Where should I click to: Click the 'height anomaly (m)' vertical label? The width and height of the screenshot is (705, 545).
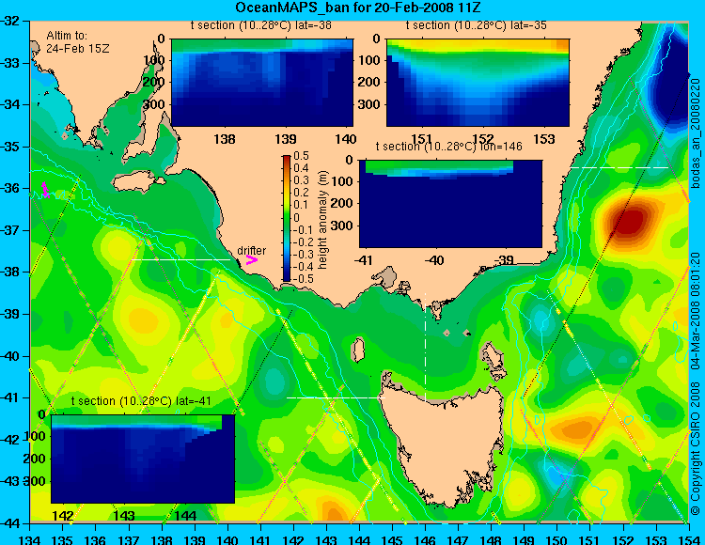click(322, 220)
